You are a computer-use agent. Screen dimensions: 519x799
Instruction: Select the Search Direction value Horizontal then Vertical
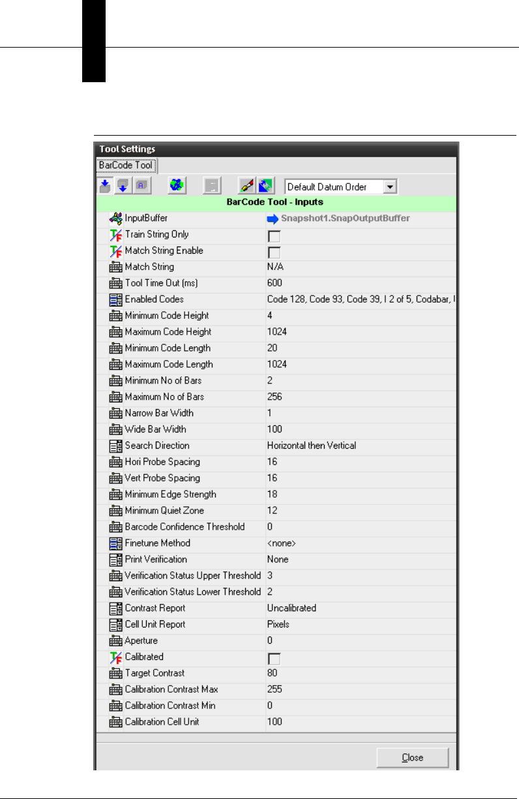pos(312,446)
